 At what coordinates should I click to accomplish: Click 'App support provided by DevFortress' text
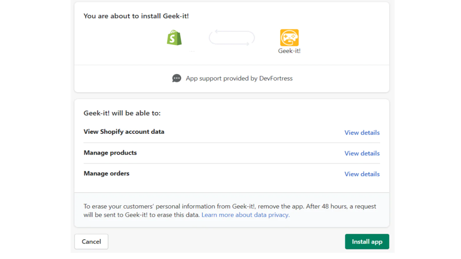point(239,78)
